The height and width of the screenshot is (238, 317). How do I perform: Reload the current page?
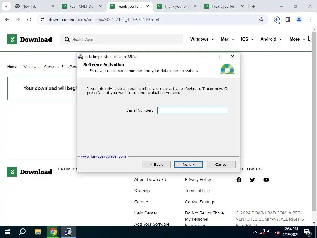tap(29, 20)
